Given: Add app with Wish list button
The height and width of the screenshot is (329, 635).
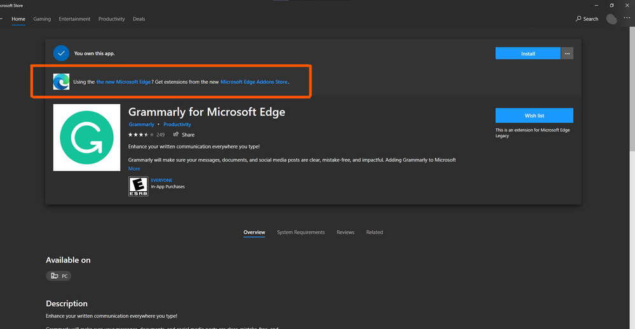Looking at the screenshot, I should [534, 116].
